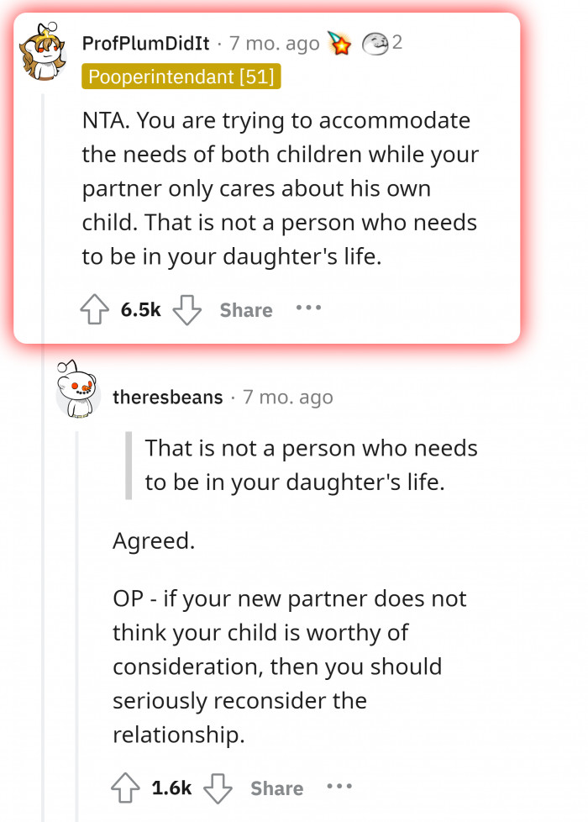The image size is (588, 822).
Task: Open the overflow menu on theresbeans' reply
Action: click(x=339, y=788)
